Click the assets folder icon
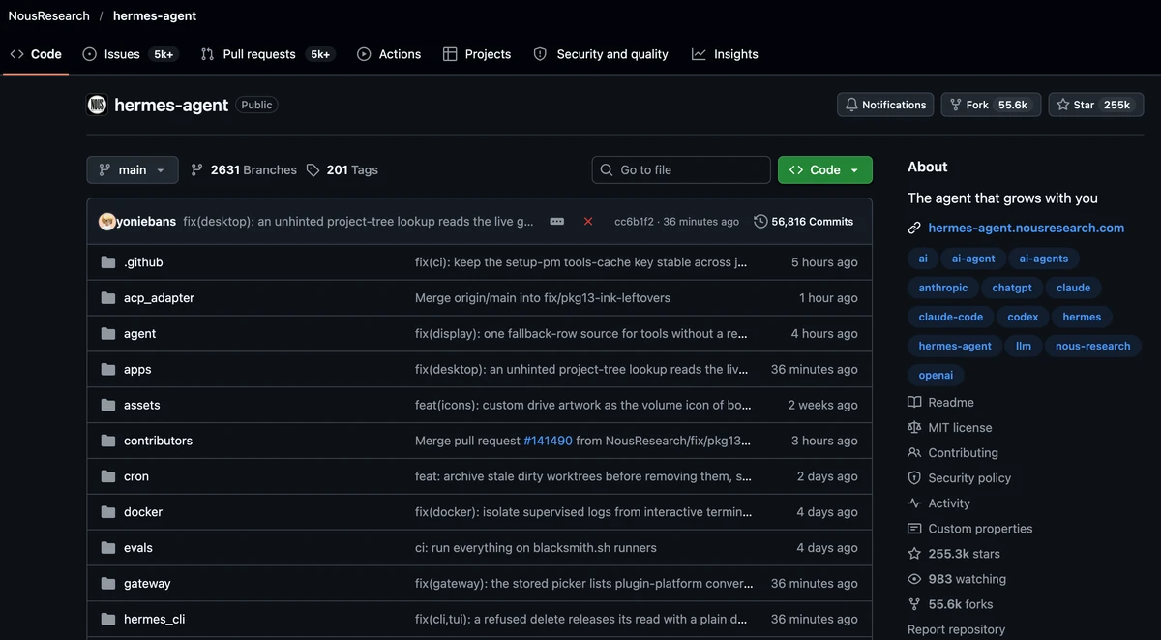1161x640 pixels. [108, 405]
